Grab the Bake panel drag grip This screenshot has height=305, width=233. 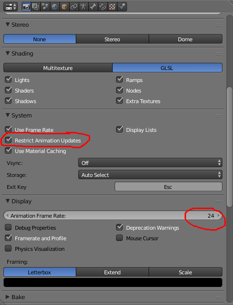[x=219, y=297]
